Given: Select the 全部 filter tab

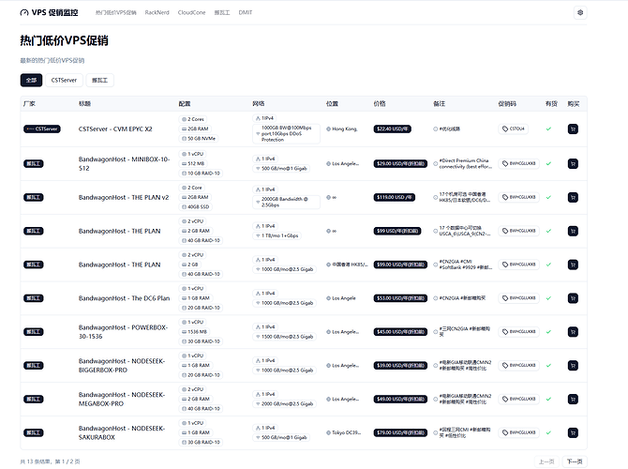Looking at the screenshot, I should pos(31,80).
